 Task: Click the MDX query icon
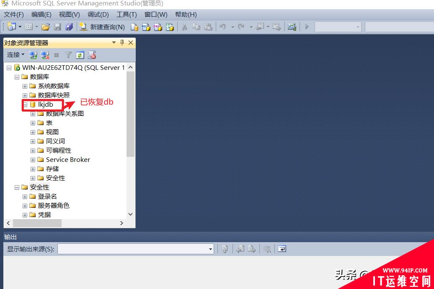click(x=146, y=27)
